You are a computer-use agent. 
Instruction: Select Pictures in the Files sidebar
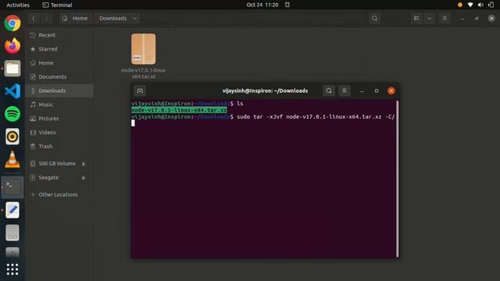pyautogui.click(x=59, y=119)
